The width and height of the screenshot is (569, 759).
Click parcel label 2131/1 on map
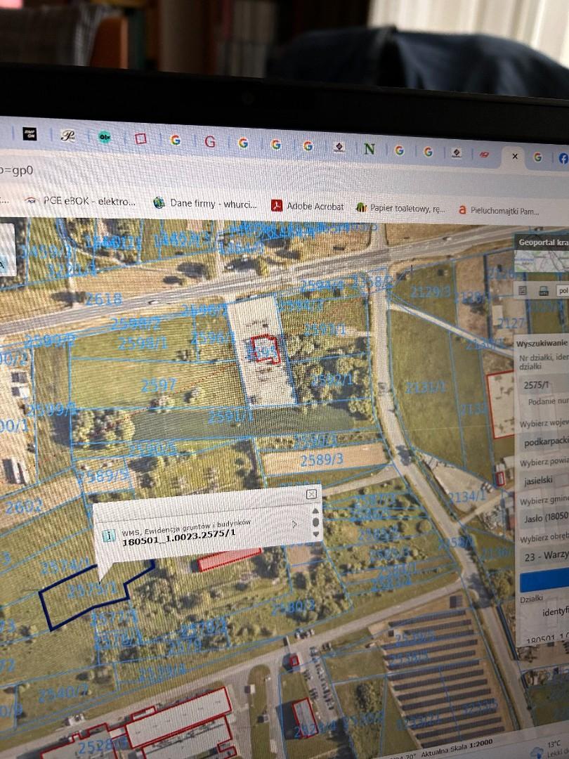point(426,387)
